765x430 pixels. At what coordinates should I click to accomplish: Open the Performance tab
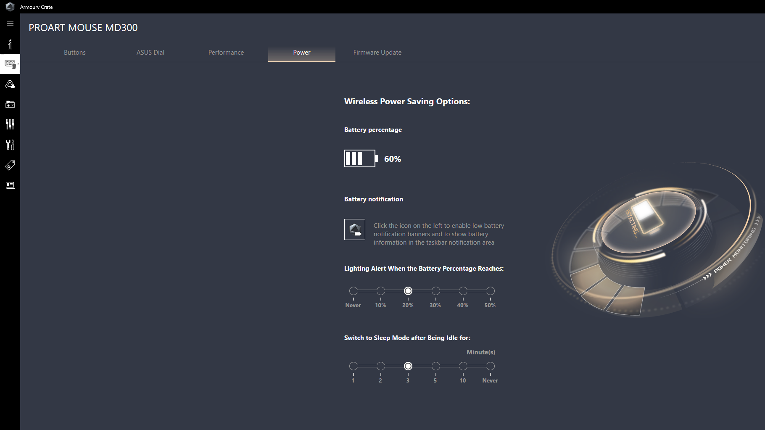[226, 52]
